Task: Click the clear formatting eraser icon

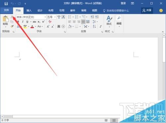Action: (50, 22)
